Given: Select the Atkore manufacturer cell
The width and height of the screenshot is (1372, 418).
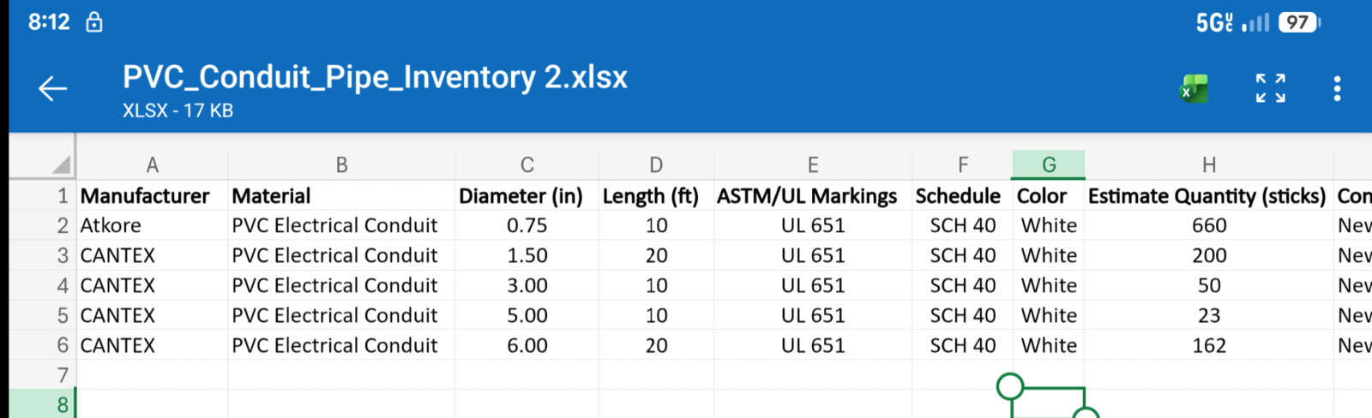Looking at the screenshot, I should pyautogui.click(x=111, y=225).
